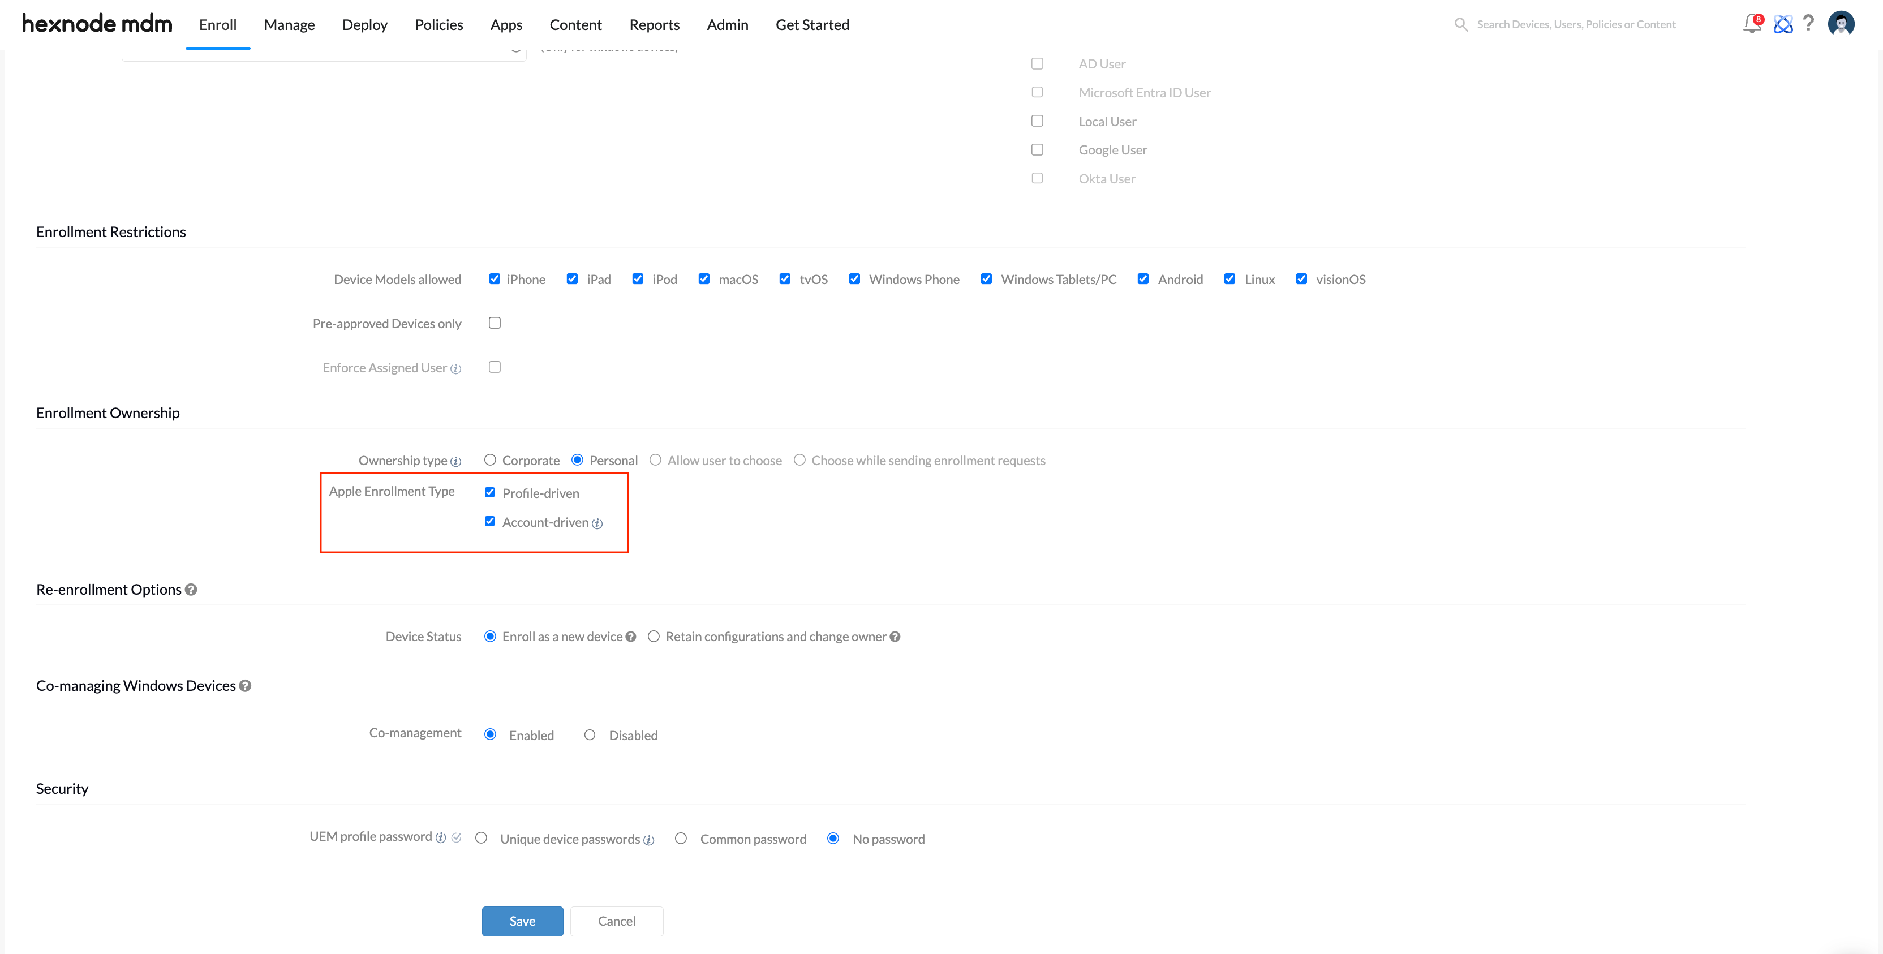Uncheck Account-driven enrollment type

coord(490,521)
